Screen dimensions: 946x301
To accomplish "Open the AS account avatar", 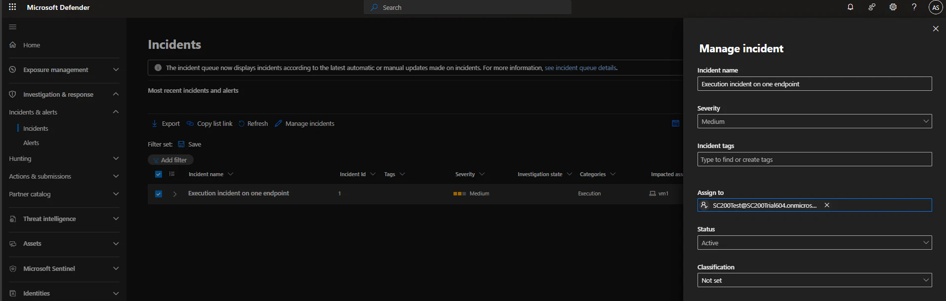I will pyautogui.click(x=936, y=7).
